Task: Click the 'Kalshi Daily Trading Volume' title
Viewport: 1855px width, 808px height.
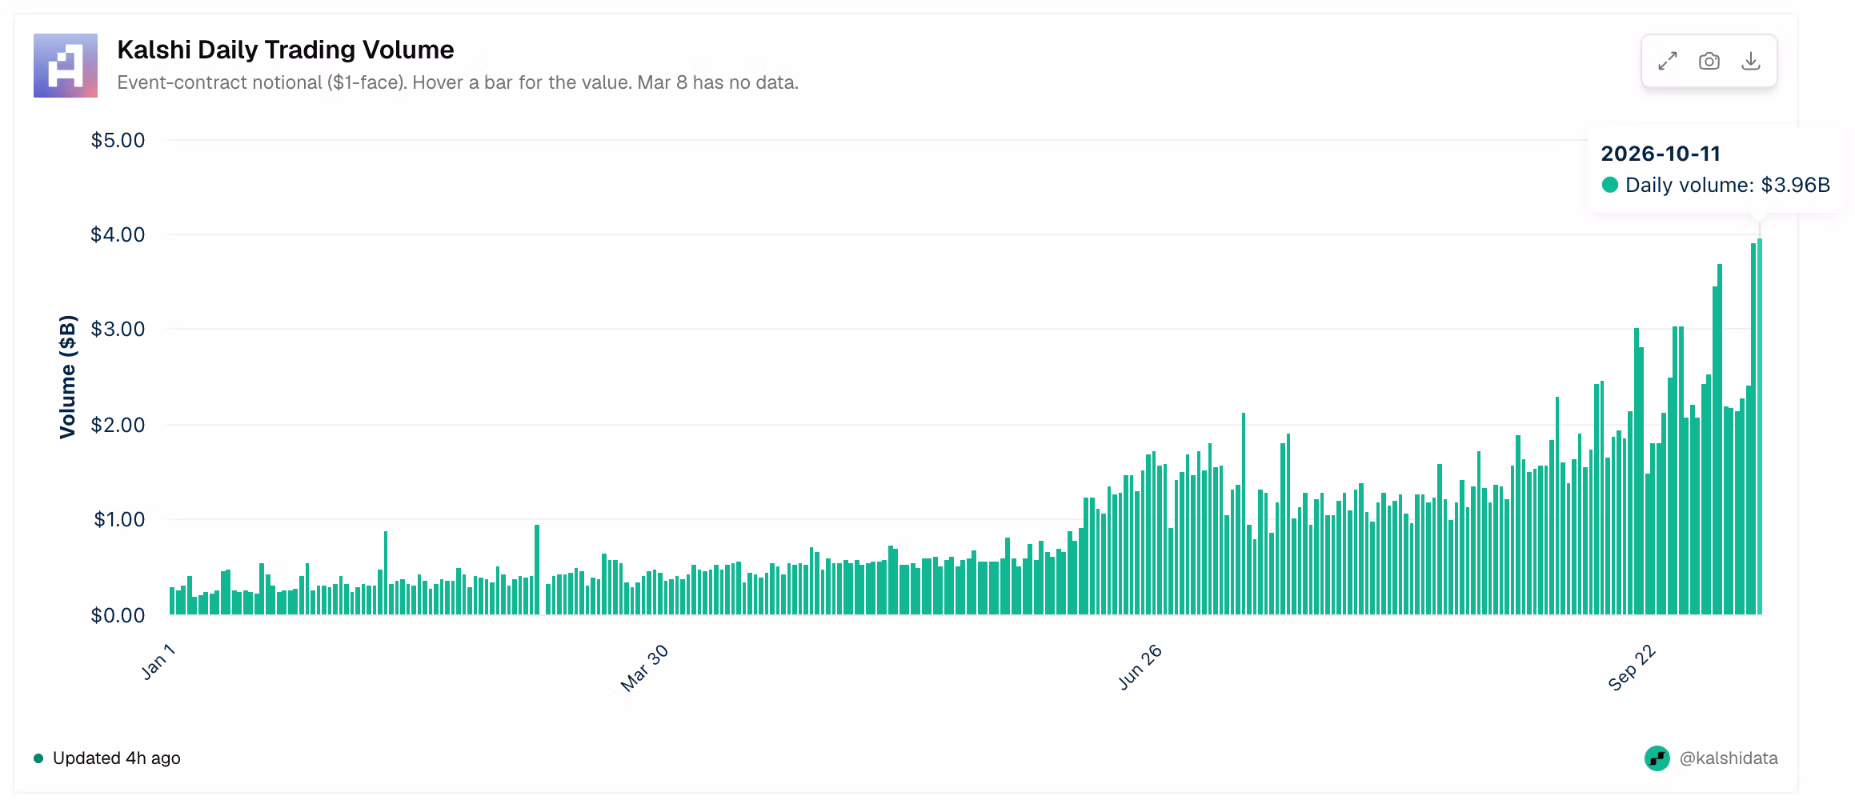Action: tap(286, 50)
